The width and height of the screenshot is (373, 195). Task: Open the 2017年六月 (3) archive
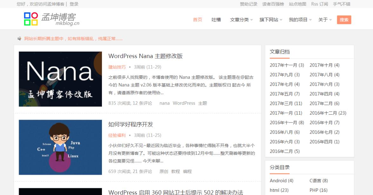324,84
